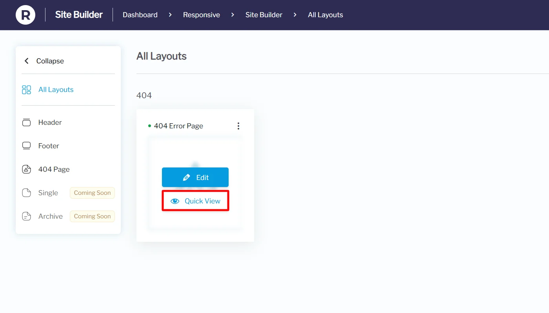
Task: Open the Responsive breadcrumb link
Action: (x=202, y=15)
